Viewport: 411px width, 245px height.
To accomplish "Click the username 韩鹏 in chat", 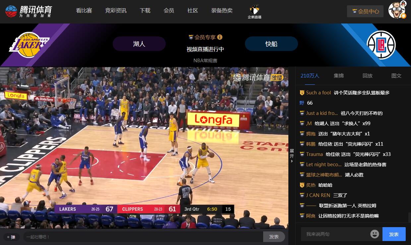I will tap(311, 144).
